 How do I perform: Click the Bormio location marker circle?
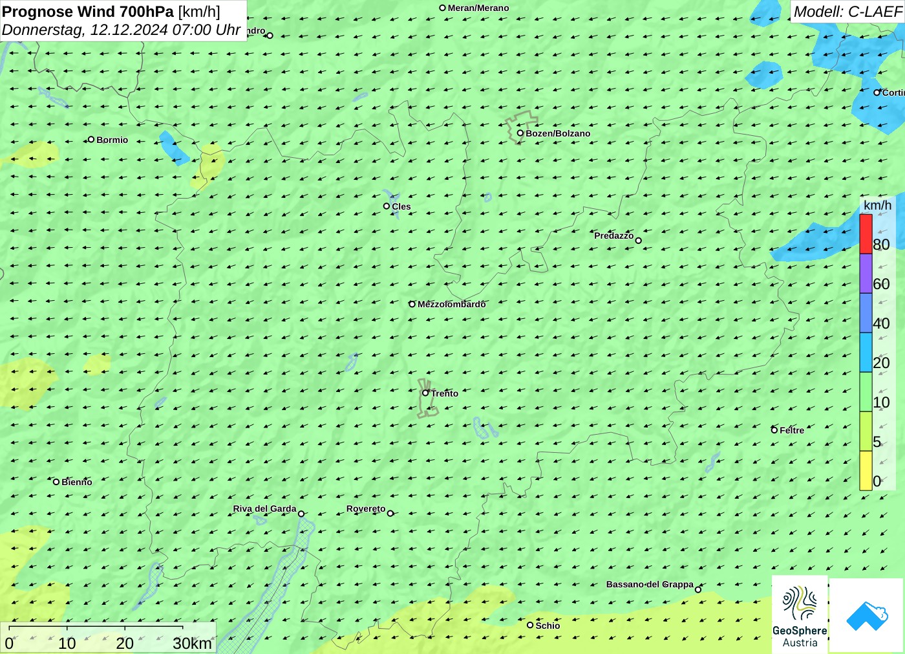tap(91, 139)
